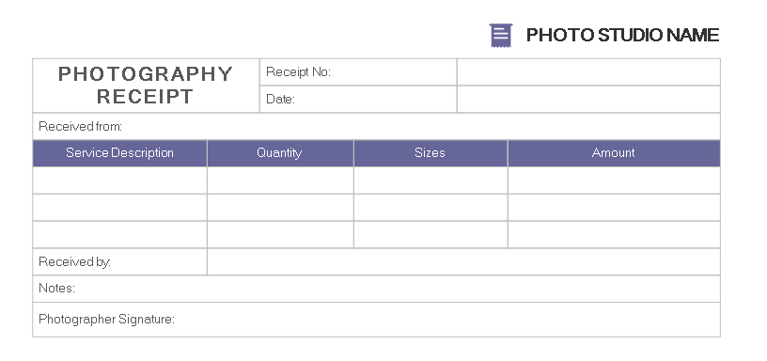Click second row Quantity cell
Image resolution: width=767 pixels, height=361 pixels.
tap(280, 208)
